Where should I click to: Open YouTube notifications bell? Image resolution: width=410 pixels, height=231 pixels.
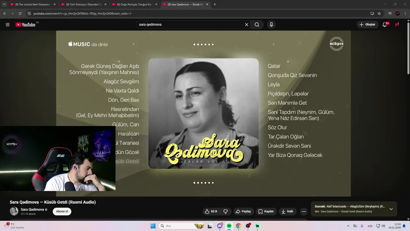pyautogui.click(x=385, y=25)
